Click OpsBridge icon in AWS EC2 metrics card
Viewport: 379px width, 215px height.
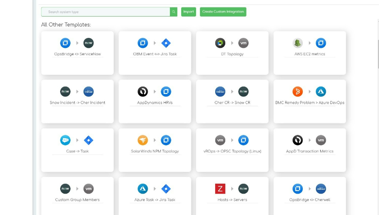pos(321,43)
